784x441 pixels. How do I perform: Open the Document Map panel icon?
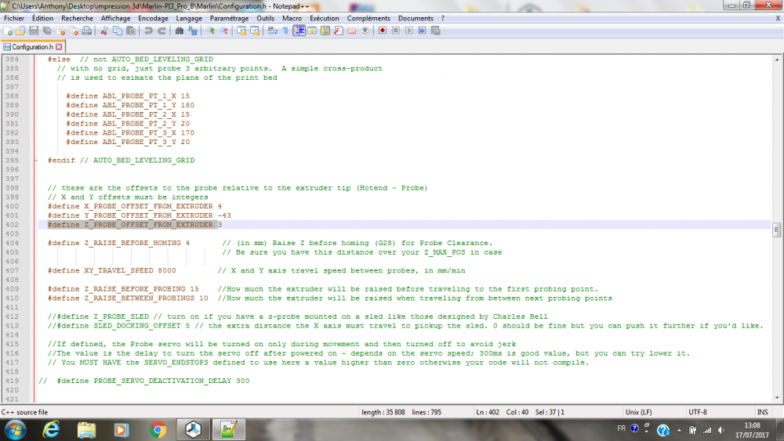click(x=325, y=31)
